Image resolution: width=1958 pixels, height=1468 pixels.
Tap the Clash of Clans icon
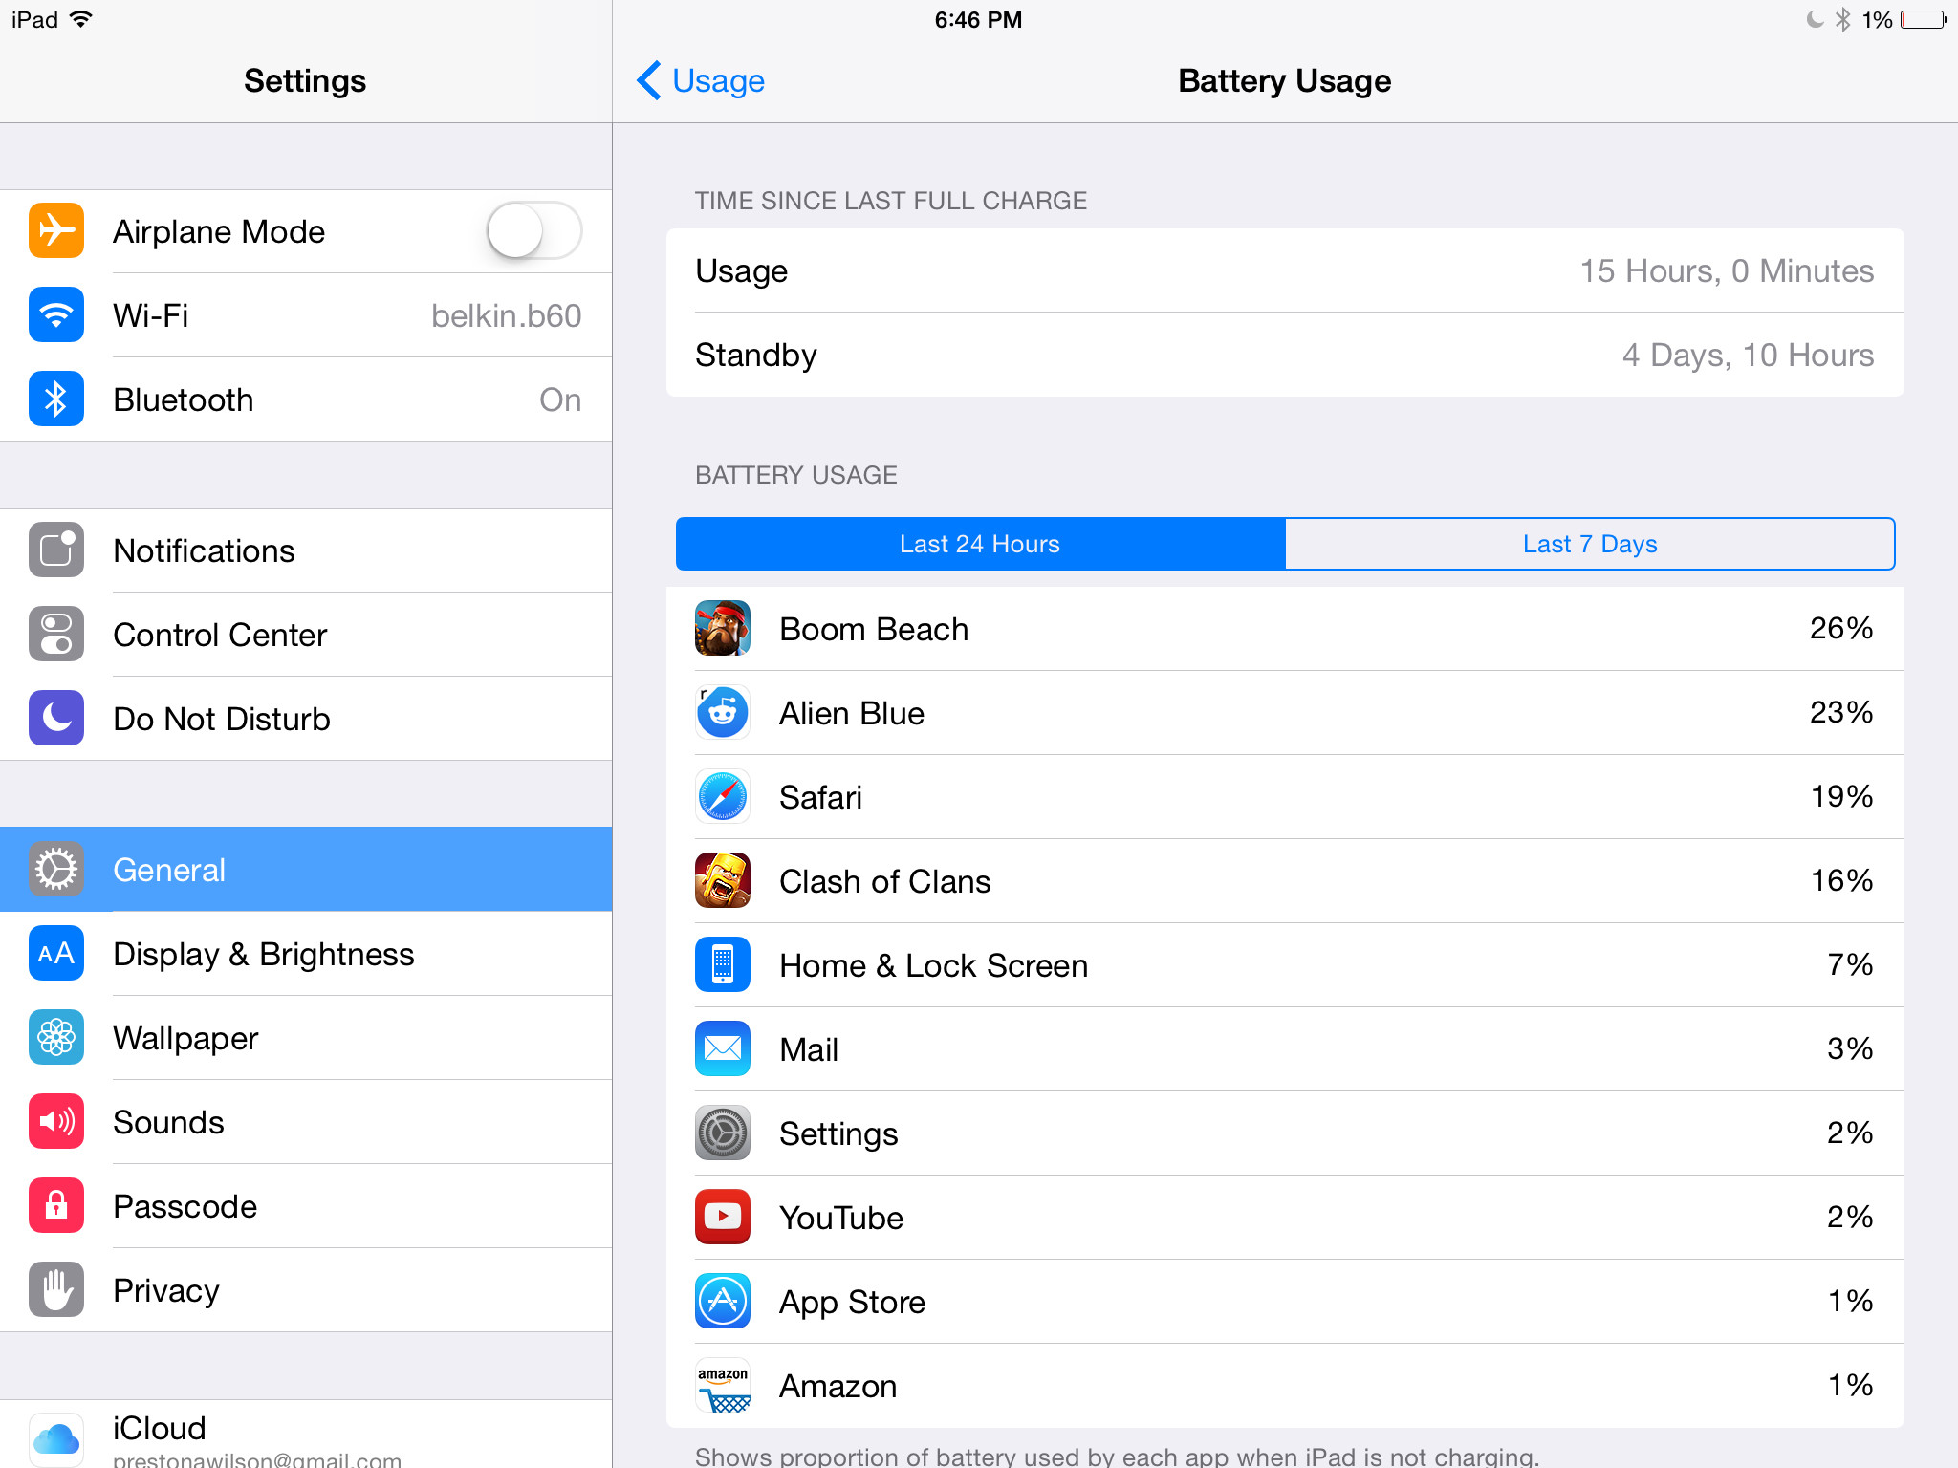click(722, 881)
